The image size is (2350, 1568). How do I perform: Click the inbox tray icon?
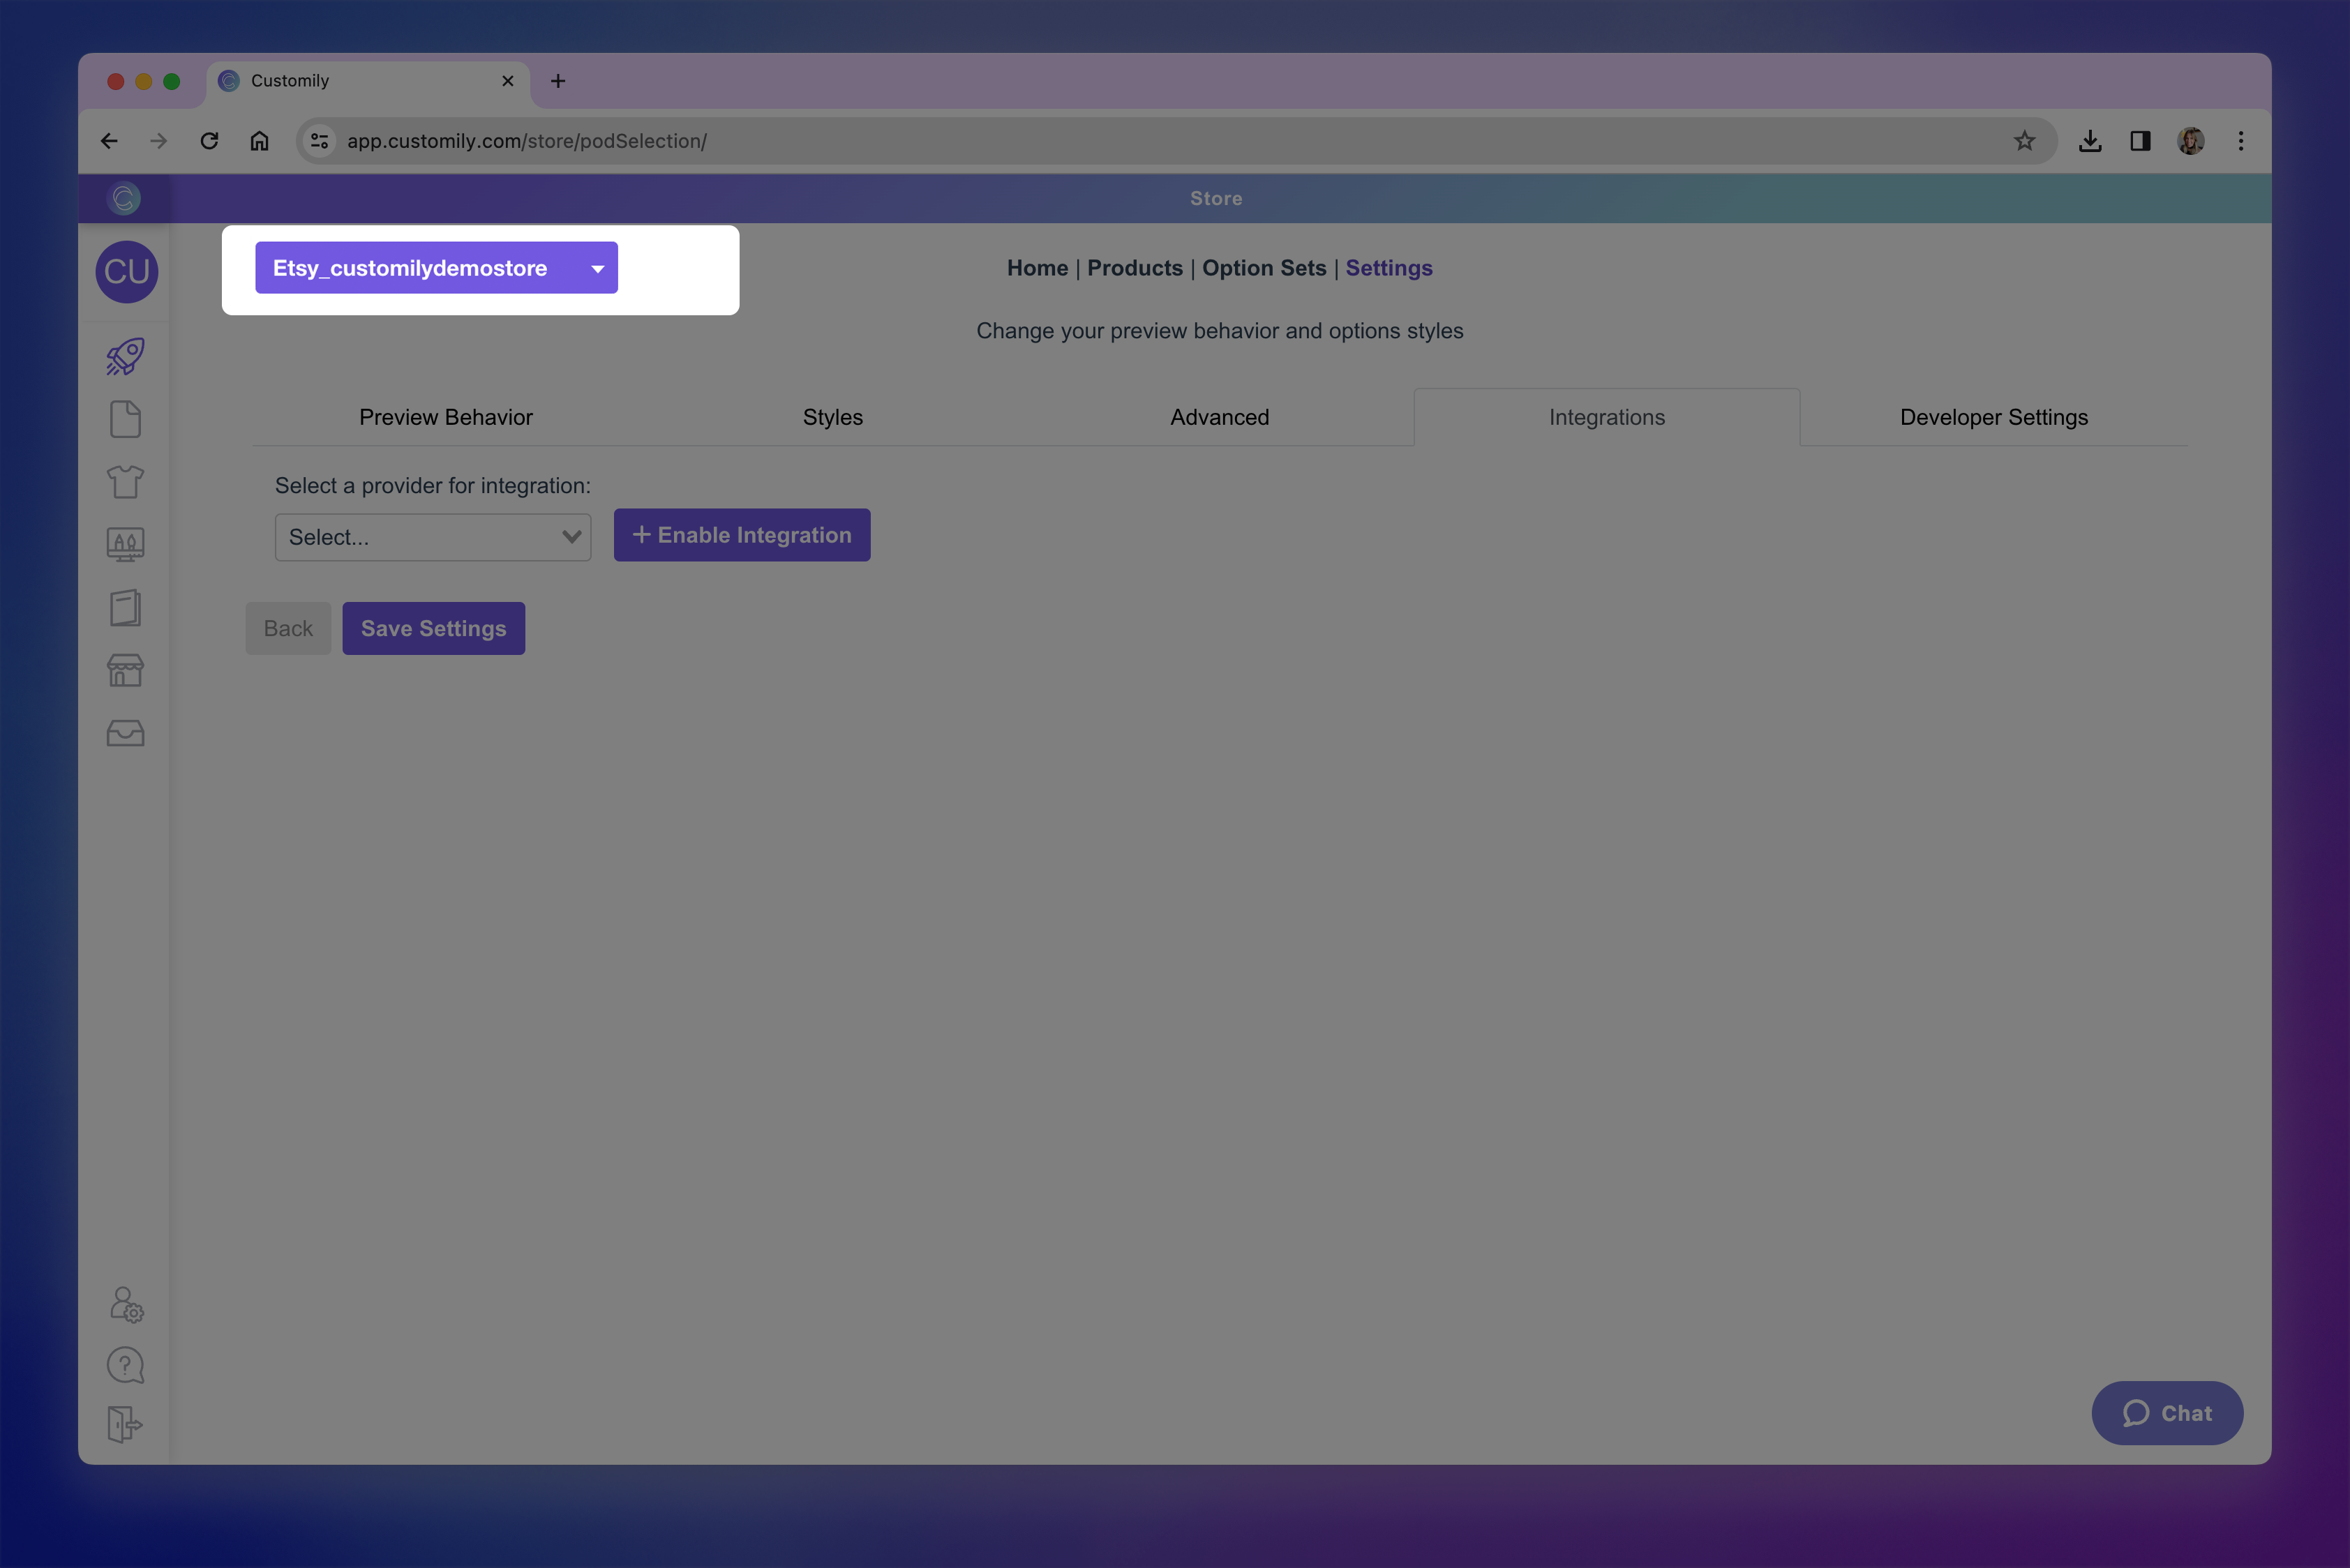(125, 733)
